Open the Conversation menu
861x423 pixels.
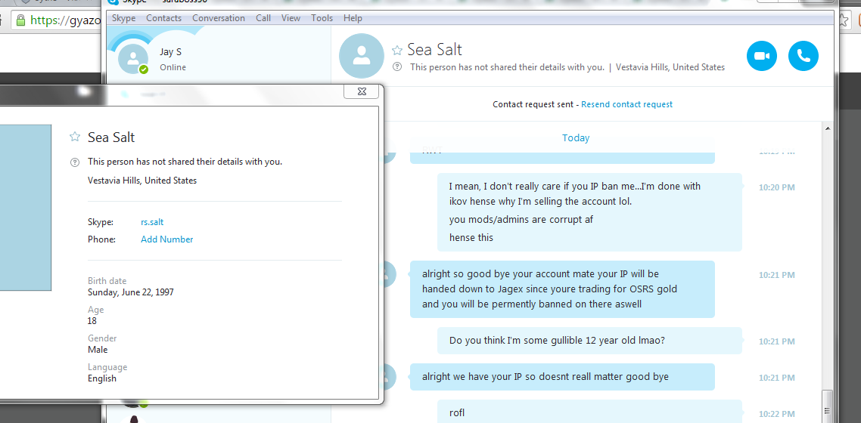tap(219, 18)
